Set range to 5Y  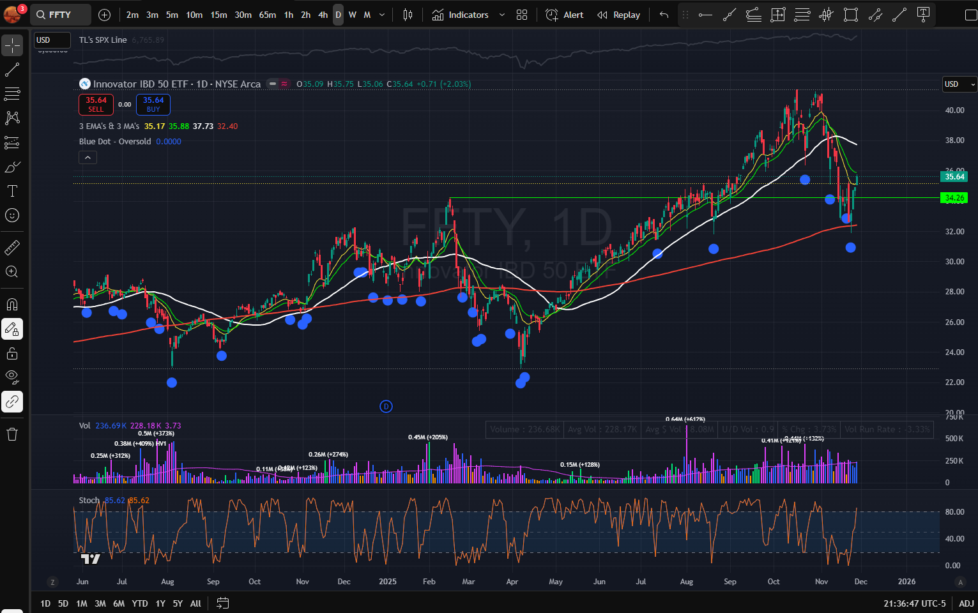point(178,603)
